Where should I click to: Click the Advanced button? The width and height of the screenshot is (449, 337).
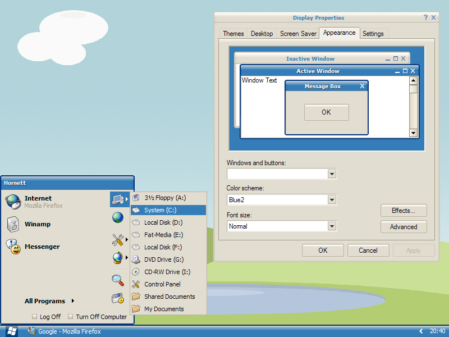tap(404, 227)
